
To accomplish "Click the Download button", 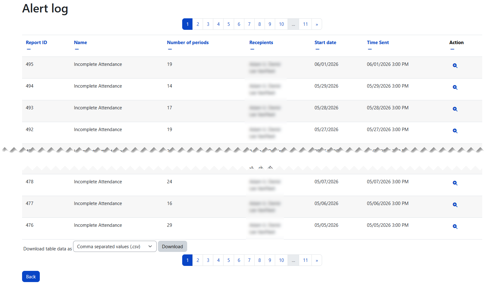I will pyautogui.click(x=173, y=246).
